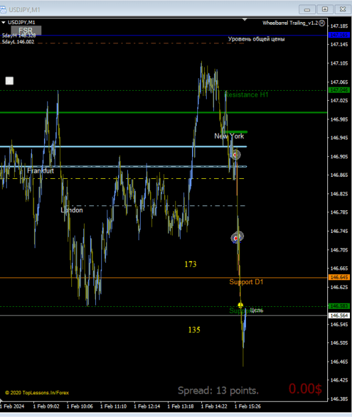
Task: Click the London session label
Action: tap(72, 210)
